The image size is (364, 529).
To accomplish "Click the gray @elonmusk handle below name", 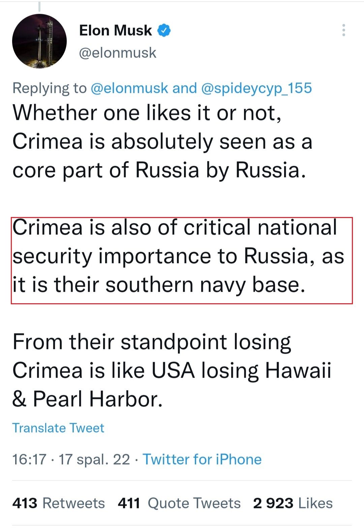I will pos(118,53).
